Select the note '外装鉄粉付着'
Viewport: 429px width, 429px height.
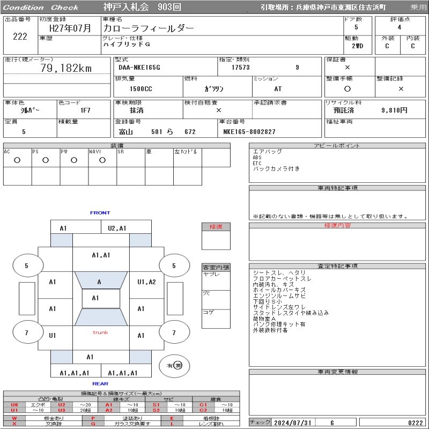pyautogui.click(x=270, y=330)
